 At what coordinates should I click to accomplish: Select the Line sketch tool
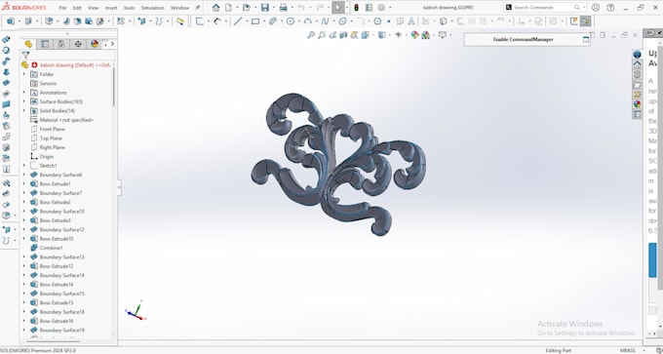coord(238,21)
